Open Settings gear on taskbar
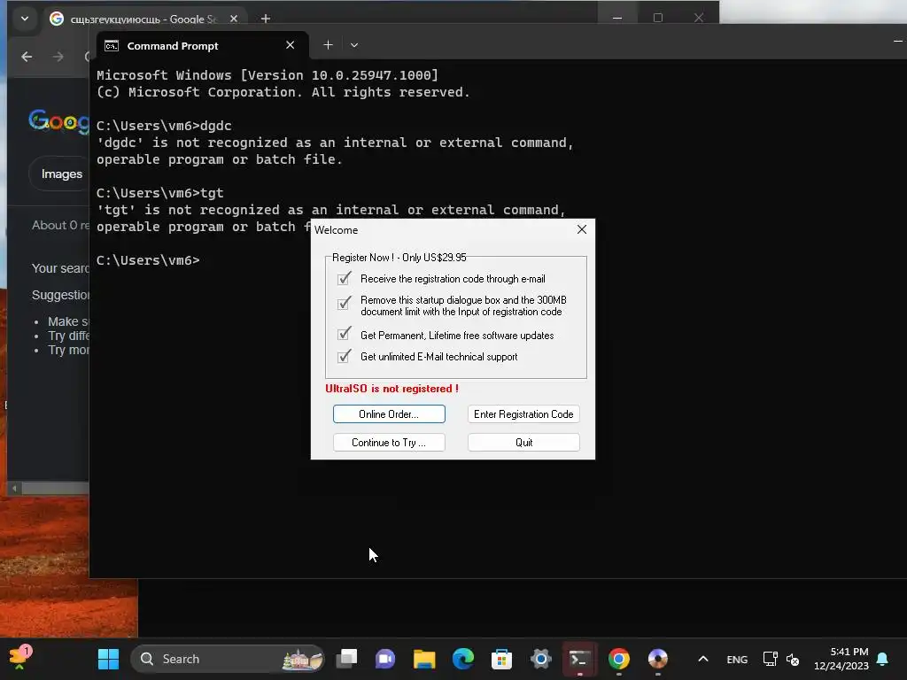Screen dimensions: 907x680 [541, 659]
